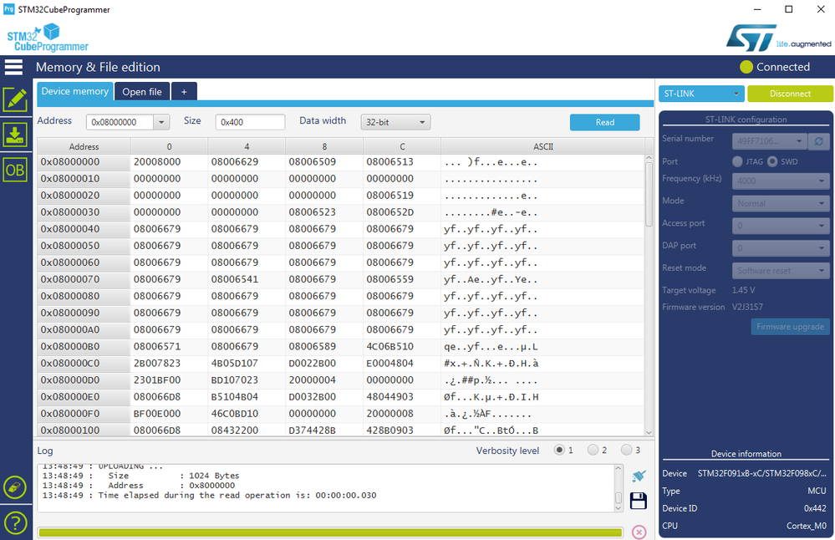Click the ASCII column header
835x540 pixels.
[x=543, y=146]
